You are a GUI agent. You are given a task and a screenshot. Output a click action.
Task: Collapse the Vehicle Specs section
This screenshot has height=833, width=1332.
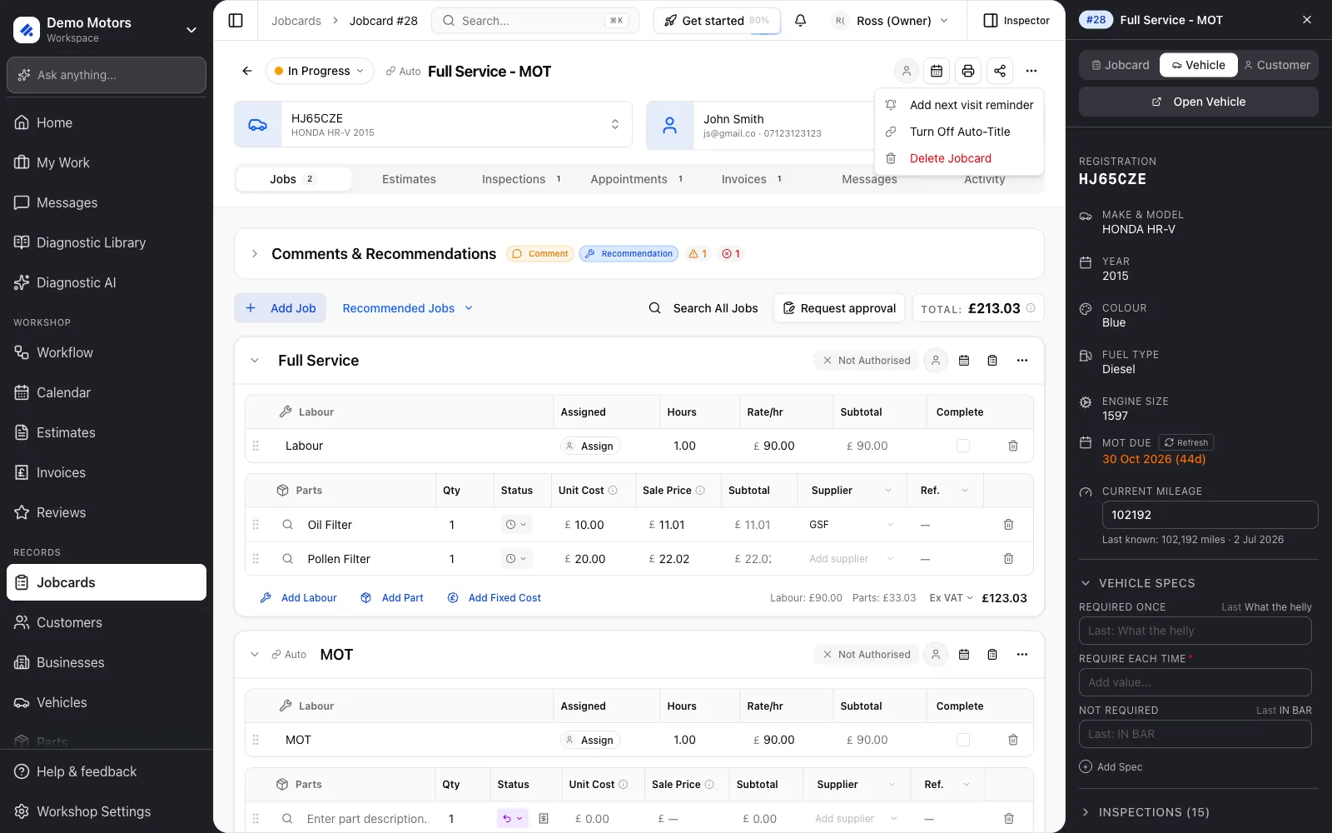(x=1086, y=583)
